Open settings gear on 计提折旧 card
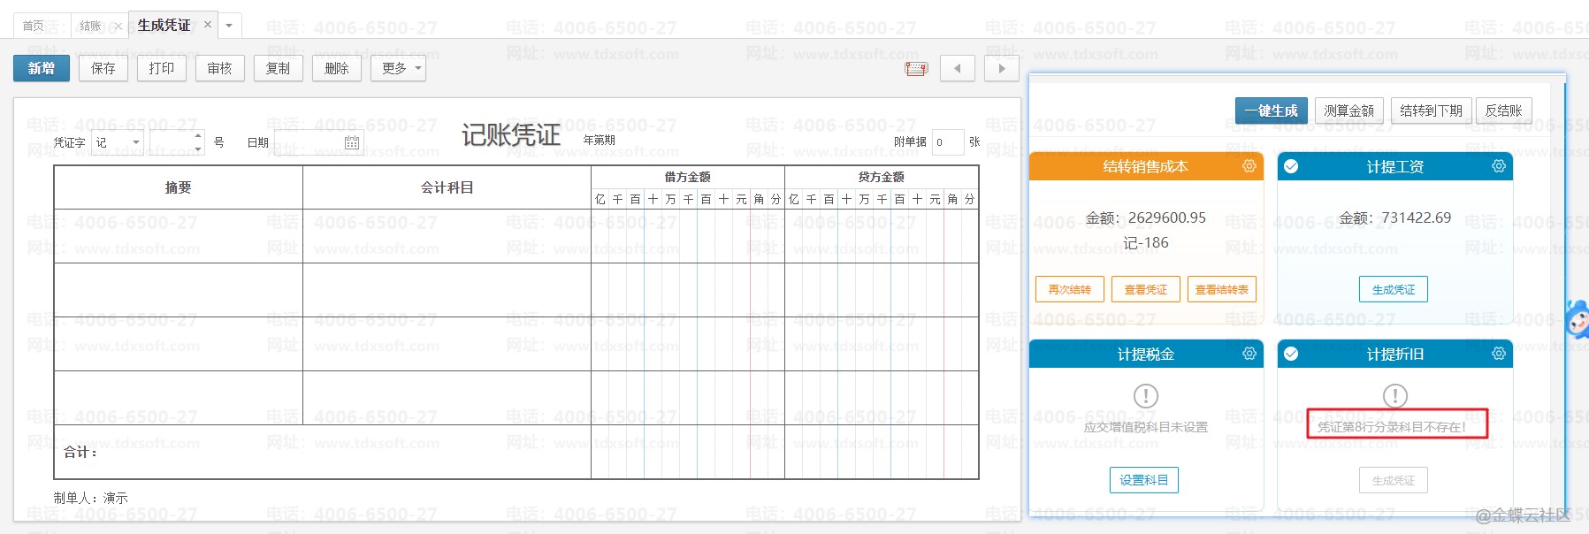 point(1498,354)
